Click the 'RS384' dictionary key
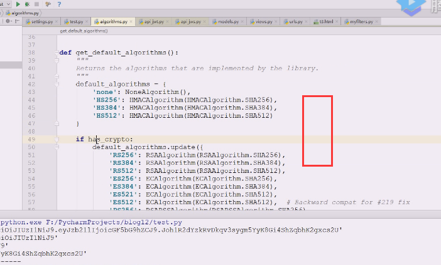The image size is (441, 265). tap(123, 163)
